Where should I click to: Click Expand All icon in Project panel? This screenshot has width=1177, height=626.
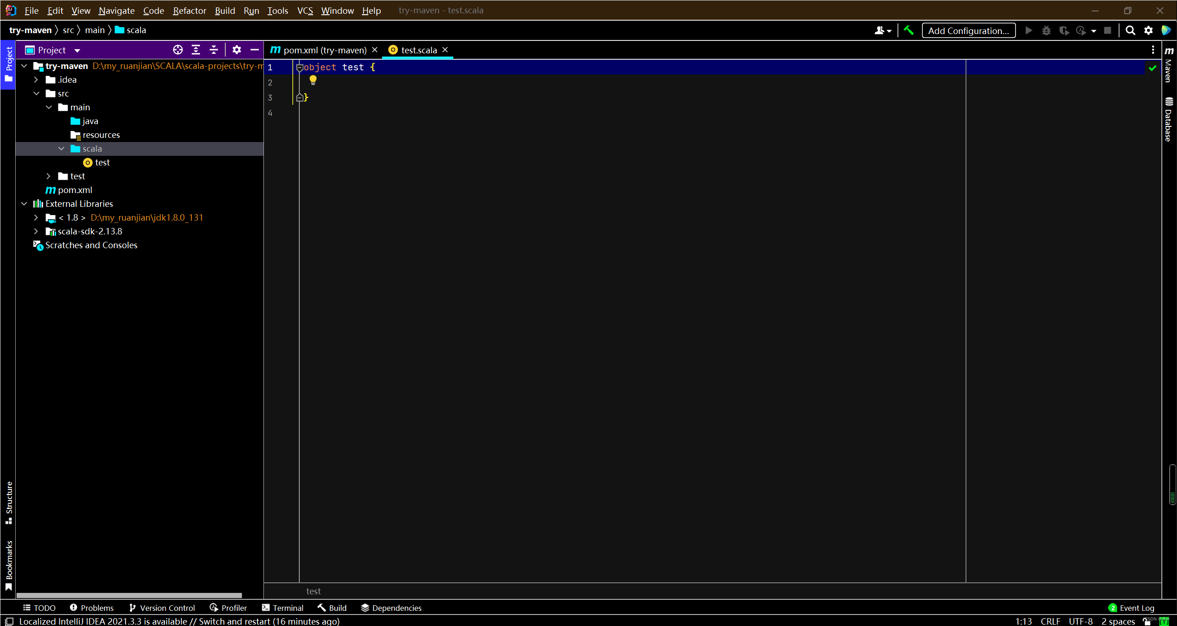click(196, 50)
